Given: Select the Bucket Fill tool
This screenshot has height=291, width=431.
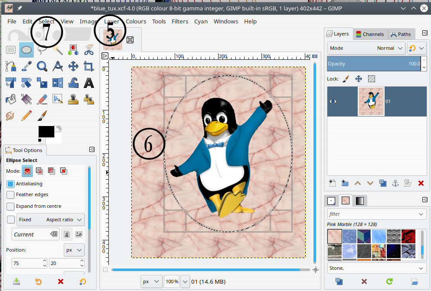Looking at the screenshot, I should [x=11, y=99].
